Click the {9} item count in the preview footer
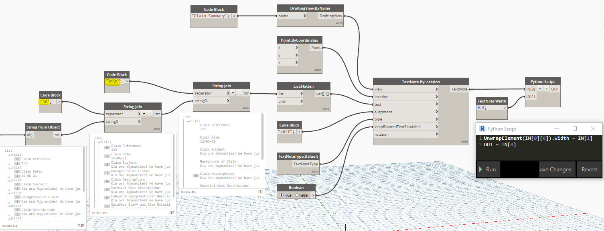Screen dimensions: 604x231 [x=171, y=212]
